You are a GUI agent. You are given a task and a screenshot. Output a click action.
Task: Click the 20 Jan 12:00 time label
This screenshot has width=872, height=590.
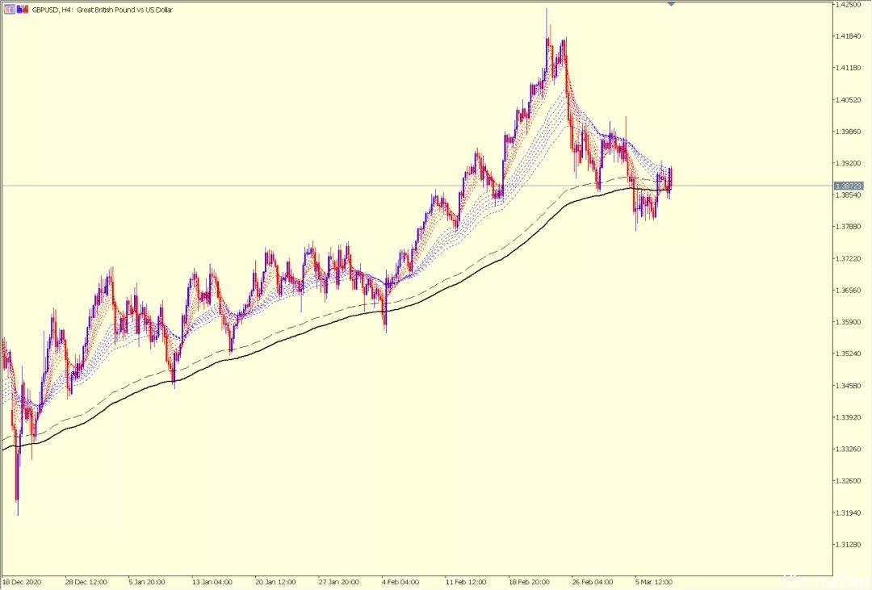(x=275, y=582)
